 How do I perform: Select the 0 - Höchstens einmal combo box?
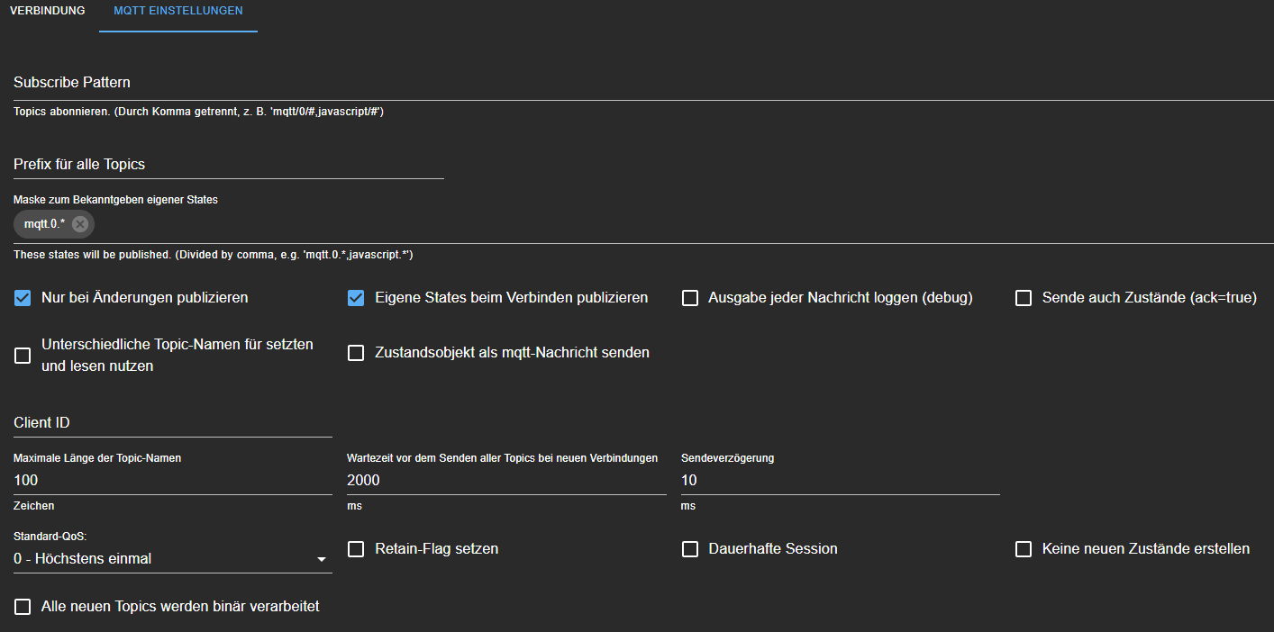pyautogui.click(x=162, y=559)
